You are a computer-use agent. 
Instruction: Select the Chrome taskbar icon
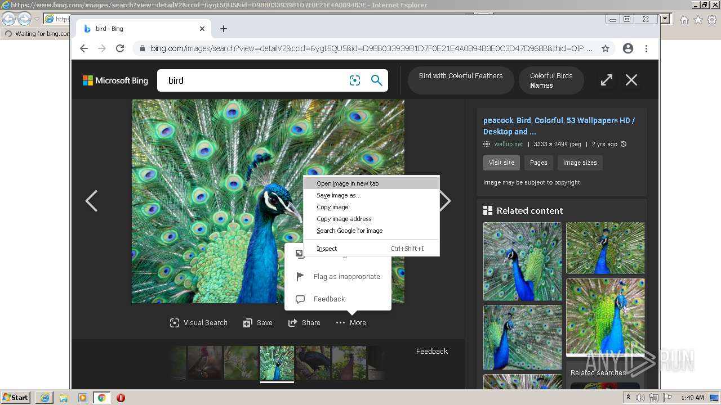click(102, 398)
